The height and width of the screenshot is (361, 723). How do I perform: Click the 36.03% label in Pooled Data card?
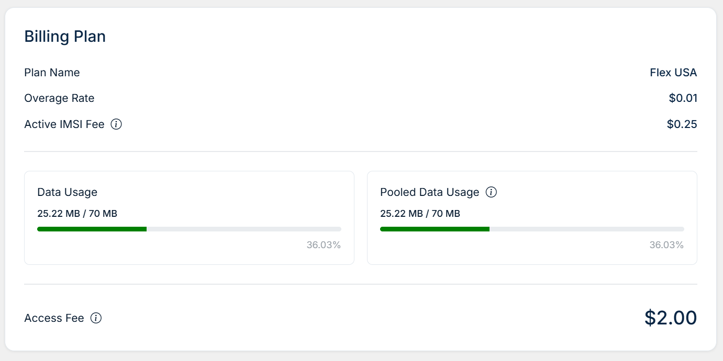(666, 245)
